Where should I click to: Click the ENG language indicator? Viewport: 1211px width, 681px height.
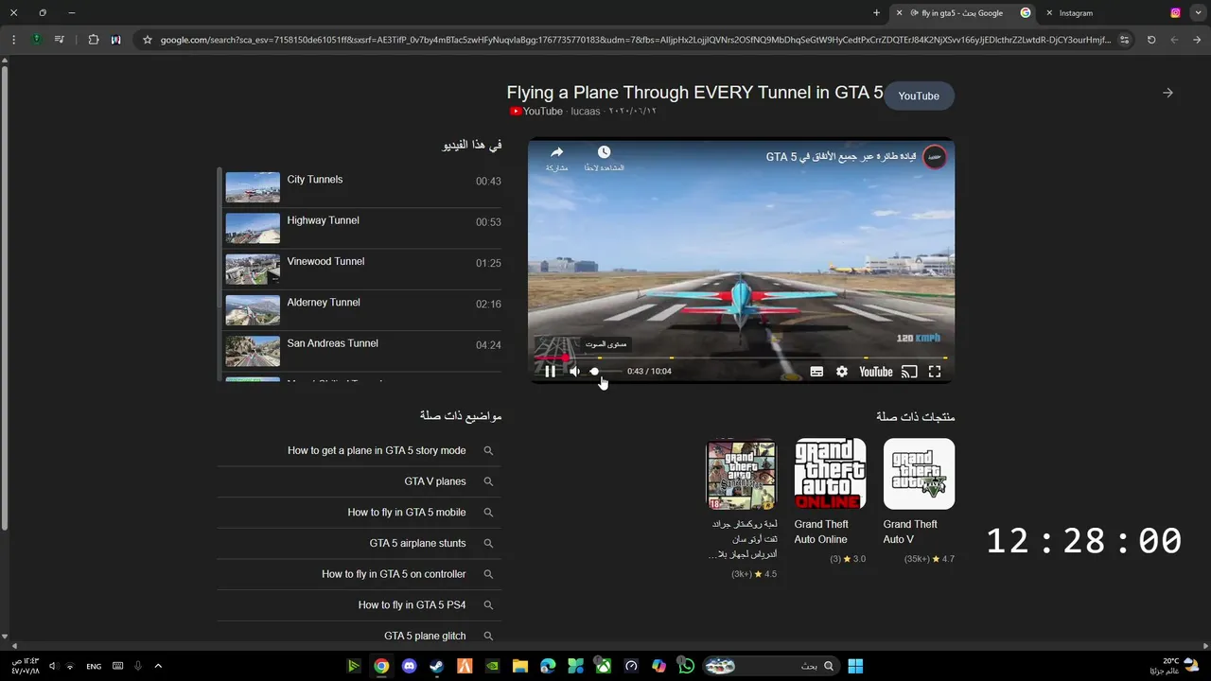94,666
